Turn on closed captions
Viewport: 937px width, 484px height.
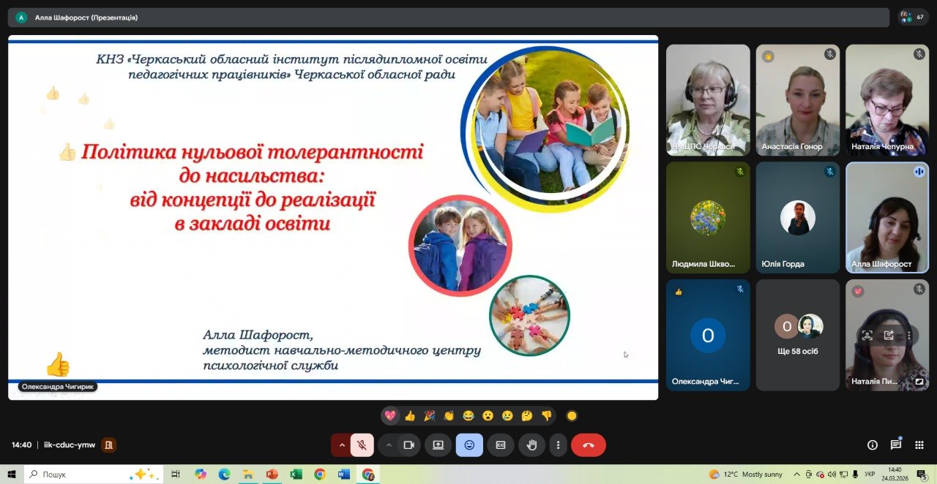501,445
